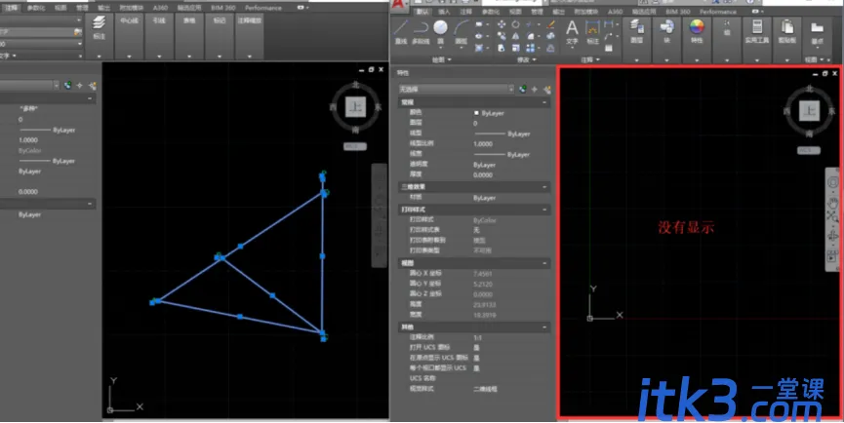Image resolution: width=844 pixels, height=423 pixels.
Task: Select the Line (直线) tool in right ribbon
Action: point(400,32)
